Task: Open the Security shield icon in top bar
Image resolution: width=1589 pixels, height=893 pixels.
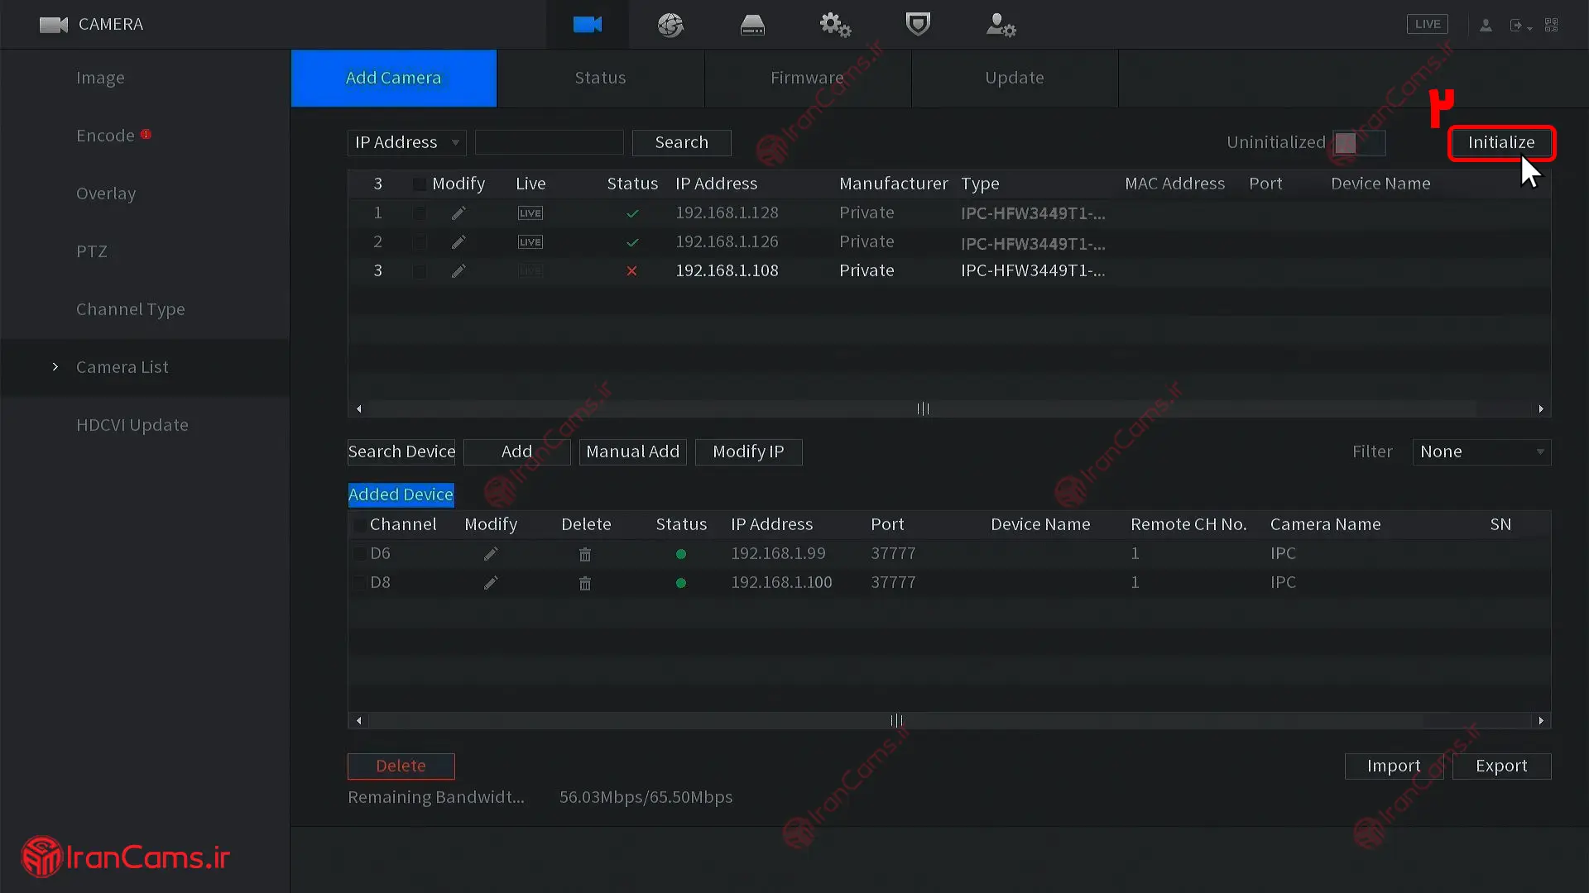Action: pos(918,24)
